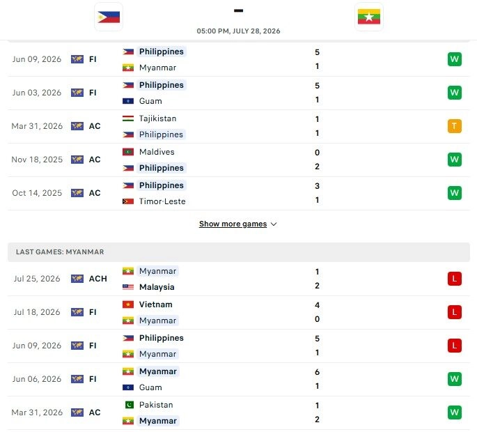
Task: Open the Vietnam team link
Action: coord(156,304)
